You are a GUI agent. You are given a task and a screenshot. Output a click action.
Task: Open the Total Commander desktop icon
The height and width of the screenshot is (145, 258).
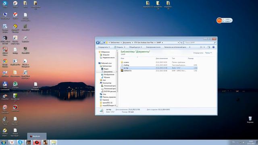coord(5,86)
